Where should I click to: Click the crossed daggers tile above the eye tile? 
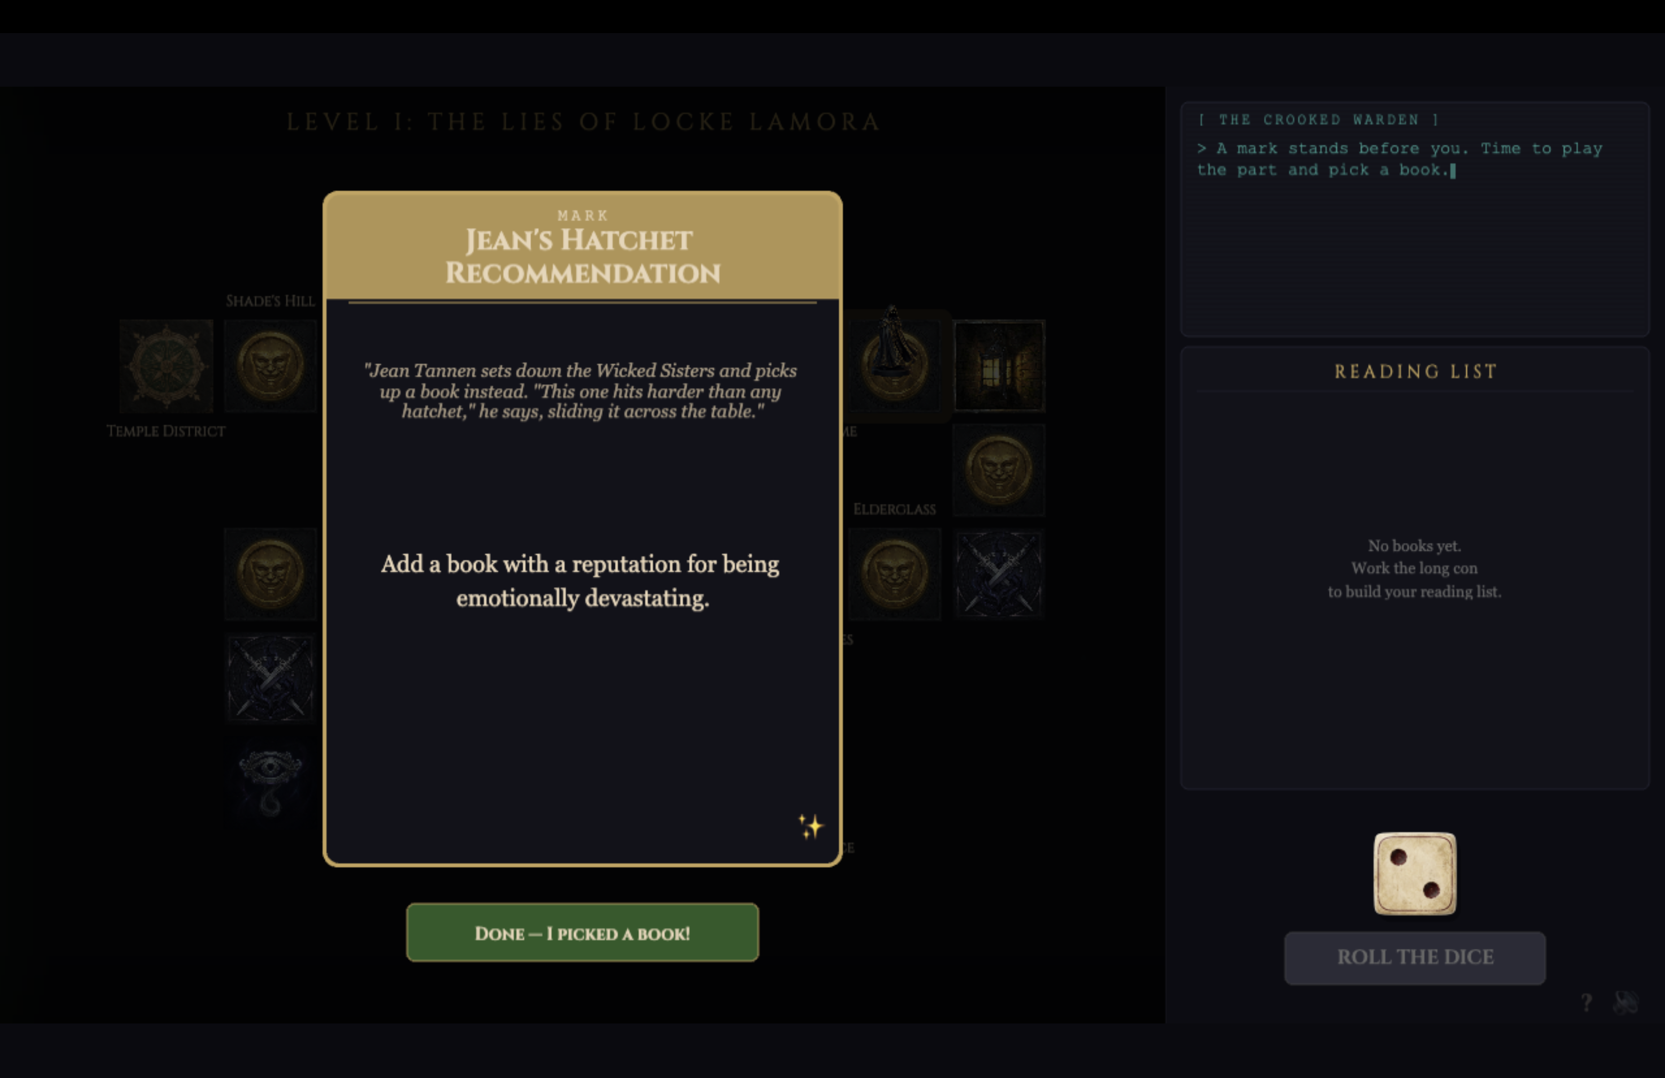(x=270, y=678)
